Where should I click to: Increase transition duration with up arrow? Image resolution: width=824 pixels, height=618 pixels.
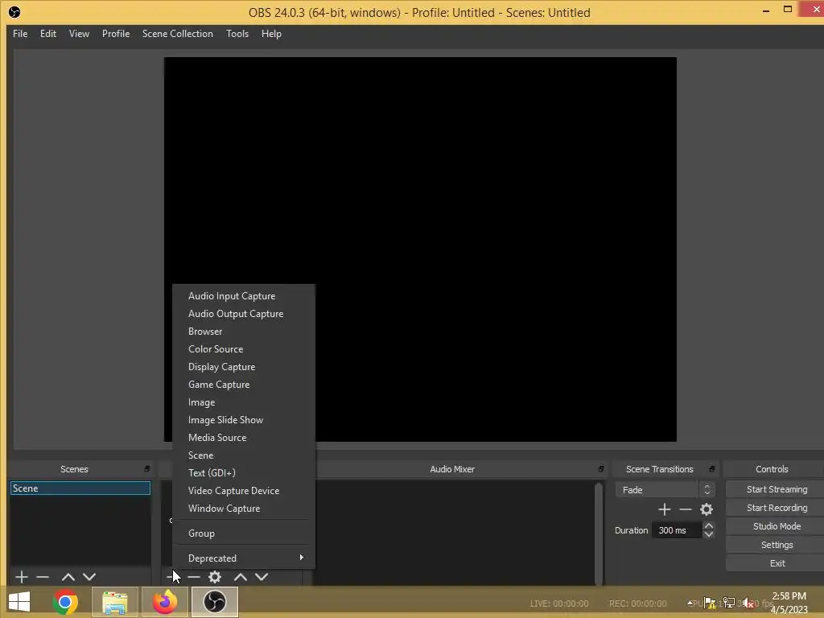(708, 525)
